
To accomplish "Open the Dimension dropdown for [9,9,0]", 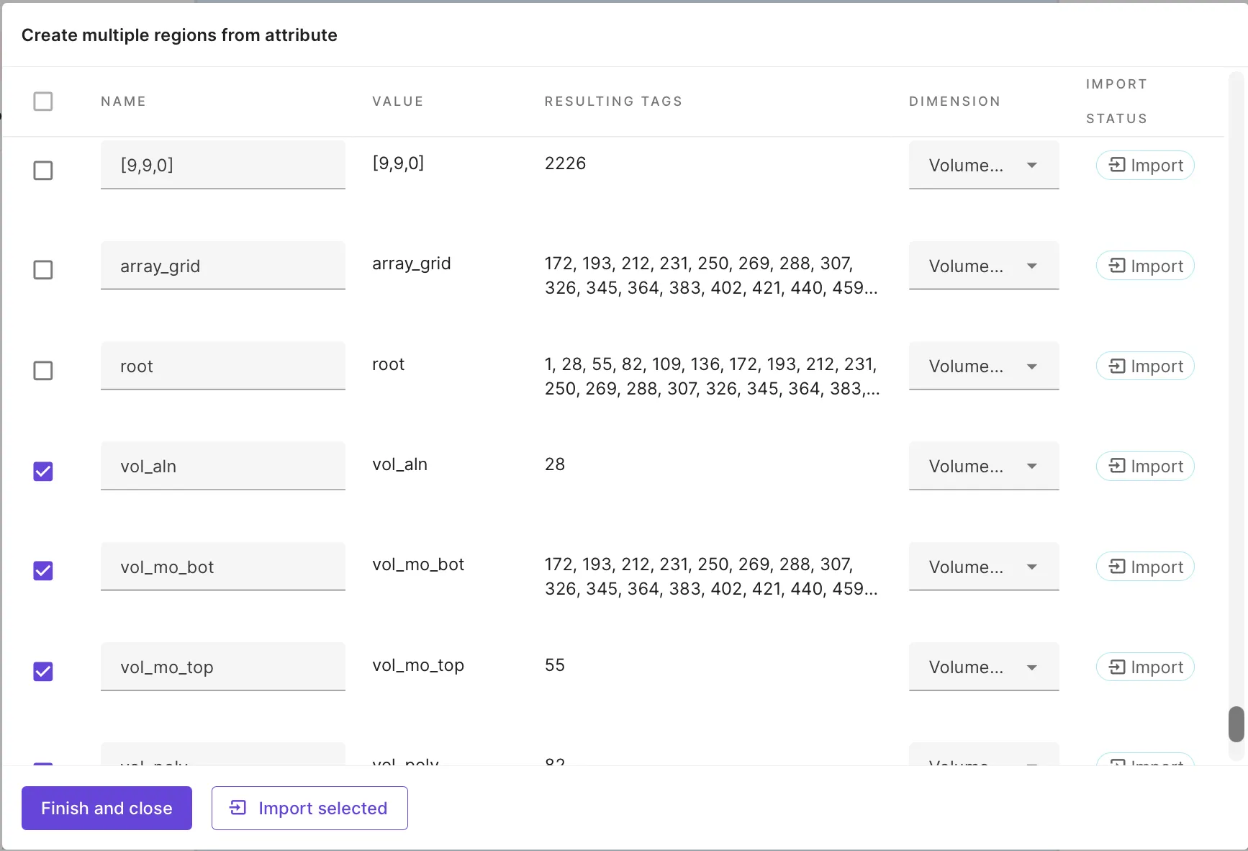I will 984,166.
